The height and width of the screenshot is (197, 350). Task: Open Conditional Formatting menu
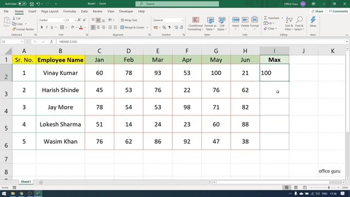pos(196,24)
